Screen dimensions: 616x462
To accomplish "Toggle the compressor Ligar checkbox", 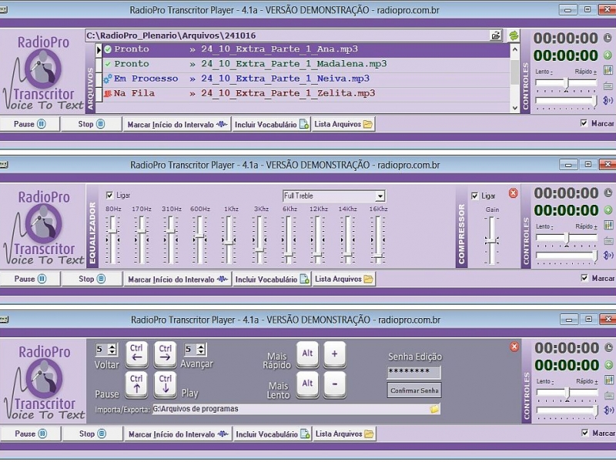I will pos(475,196).
